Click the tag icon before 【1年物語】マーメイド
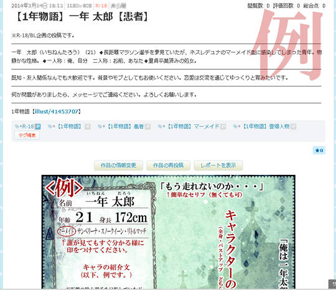336x290 pixels. [160, 127]
